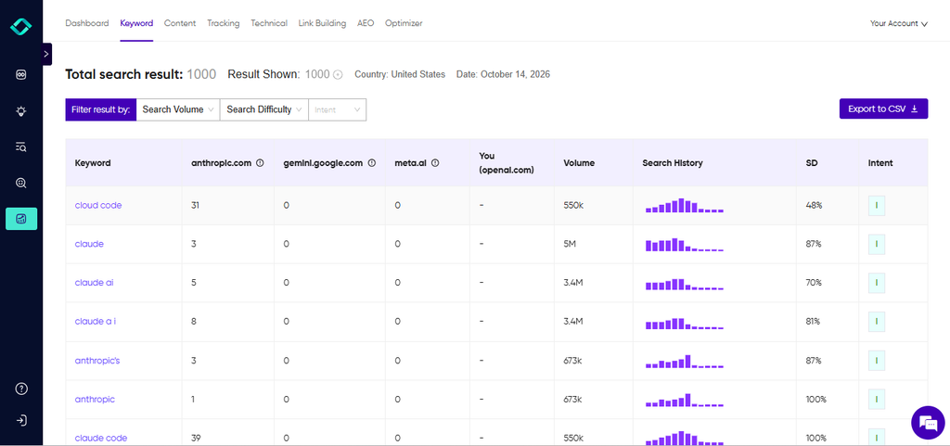The height and width of the screenshot is (446, 950).
Task: Click the intent badge for anthropic row
Action: (876, 400)
